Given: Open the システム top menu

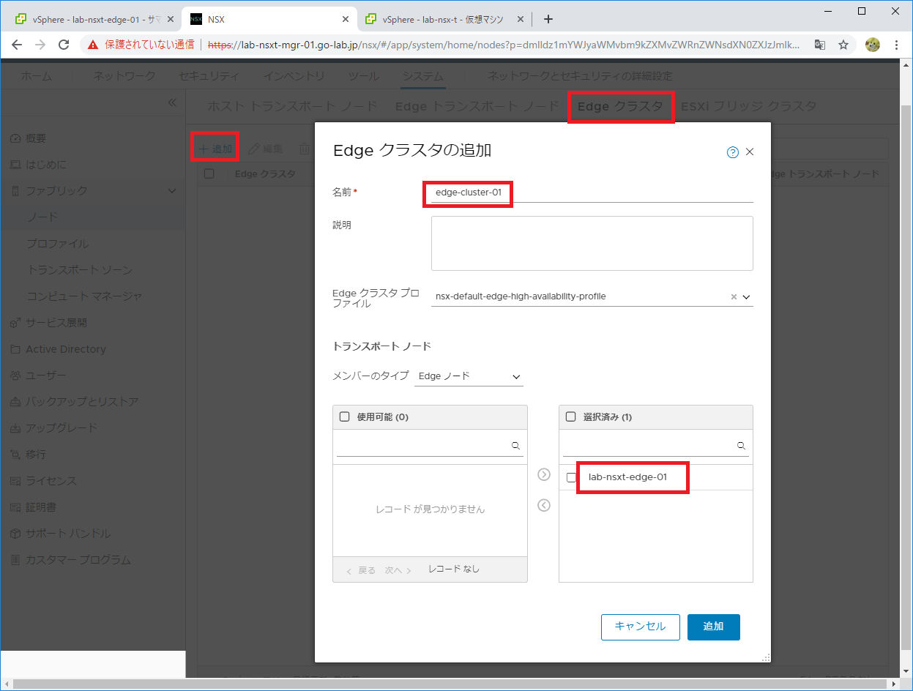Looking at the screenshot, I should coord(422,76).
